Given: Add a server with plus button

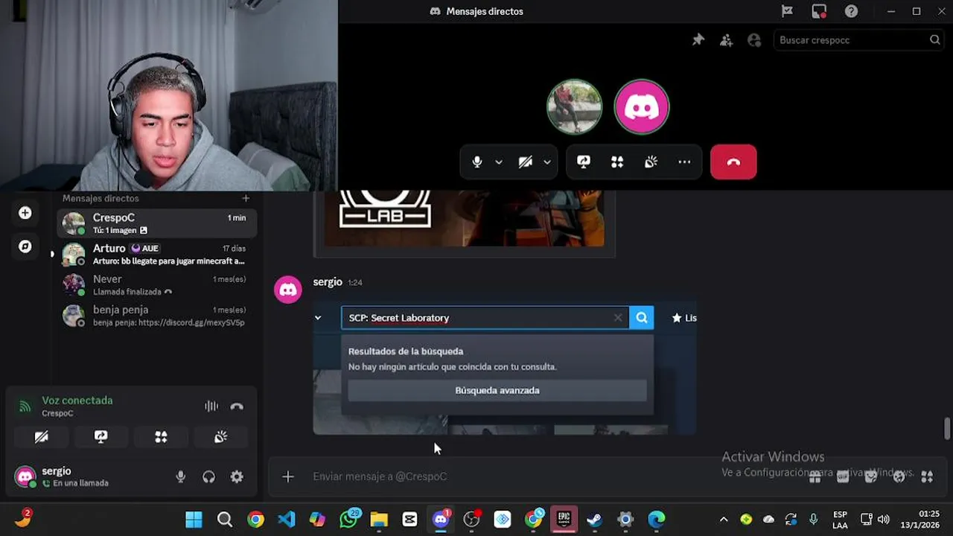Looking at the screenshot, I should pyautogui.click(x=25, y=213).
